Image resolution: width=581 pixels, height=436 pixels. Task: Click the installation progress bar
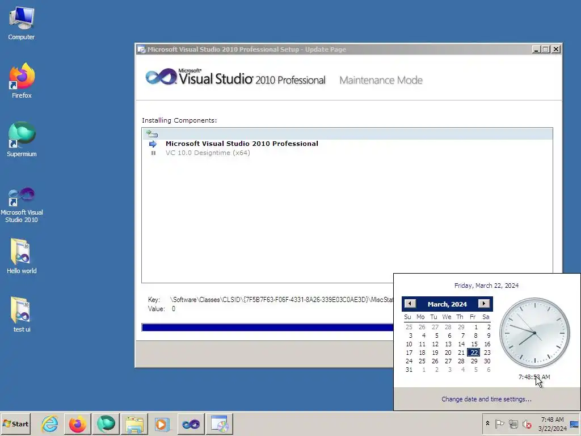pyautogui.click(x=268, y=327)
